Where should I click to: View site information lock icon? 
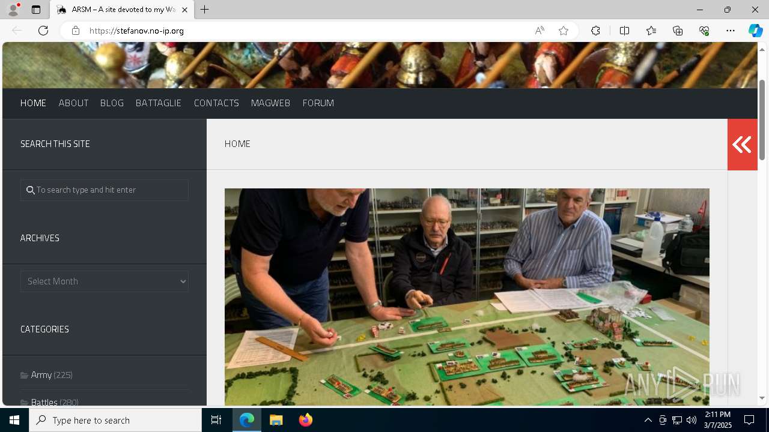pyautogui.click(x=76, y=31)
